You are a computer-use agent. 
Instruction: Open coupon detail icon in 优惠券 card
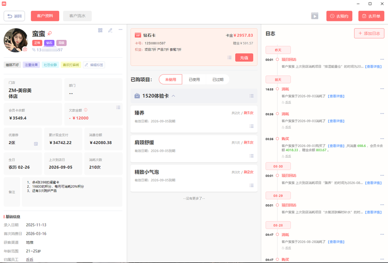[x=36, y=144]
